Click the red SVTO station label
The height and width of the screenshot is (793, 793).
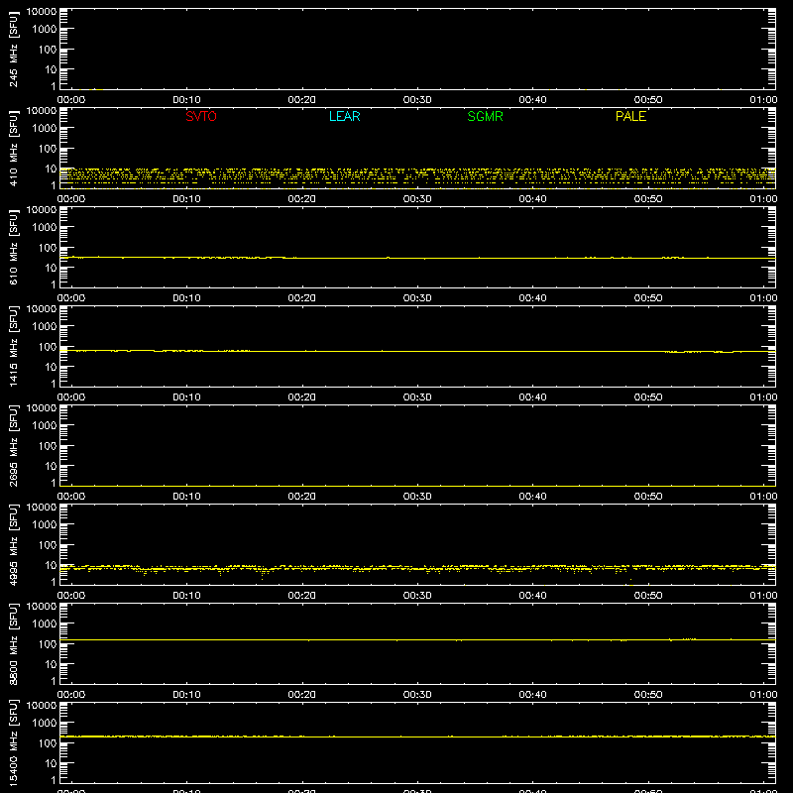coord(201,116)
